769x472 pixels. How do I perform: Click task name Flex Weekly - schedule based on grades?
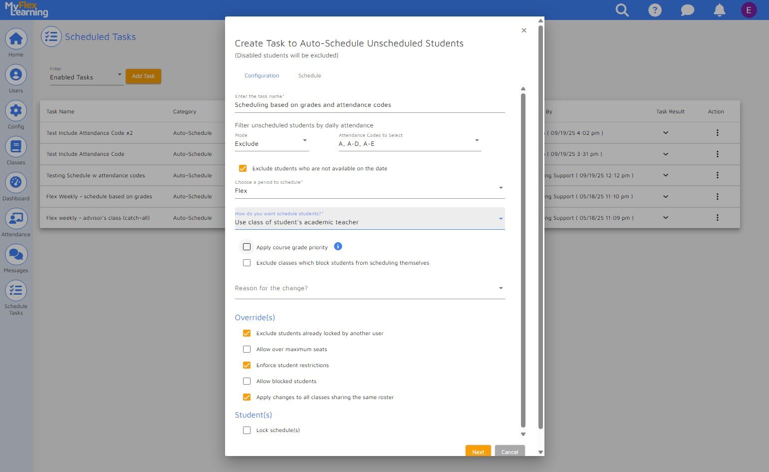coord(99,196)
